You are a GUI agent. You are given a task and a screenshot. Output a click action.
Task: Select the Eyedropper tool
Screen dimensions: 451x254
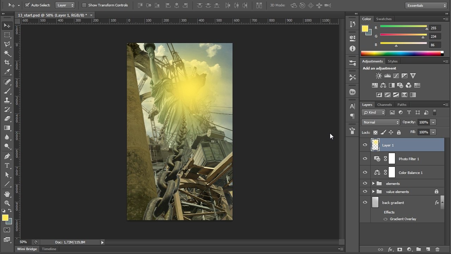click(x=7, y=72)
